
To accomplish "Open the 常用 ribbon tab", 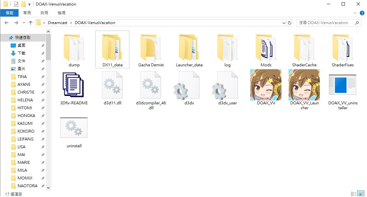I will point(27,13).
